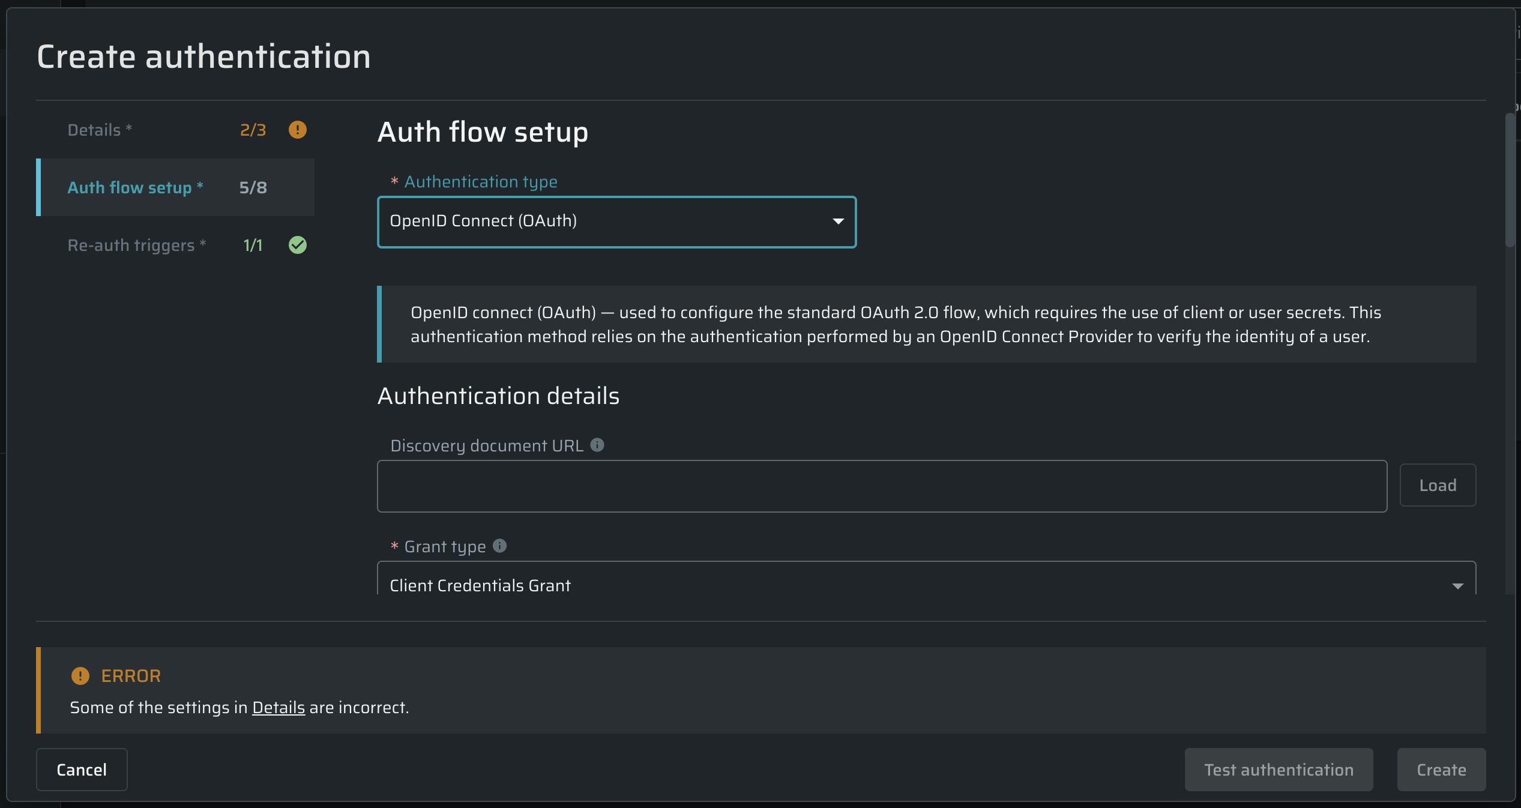Click the Cancel button

[82, 770]
